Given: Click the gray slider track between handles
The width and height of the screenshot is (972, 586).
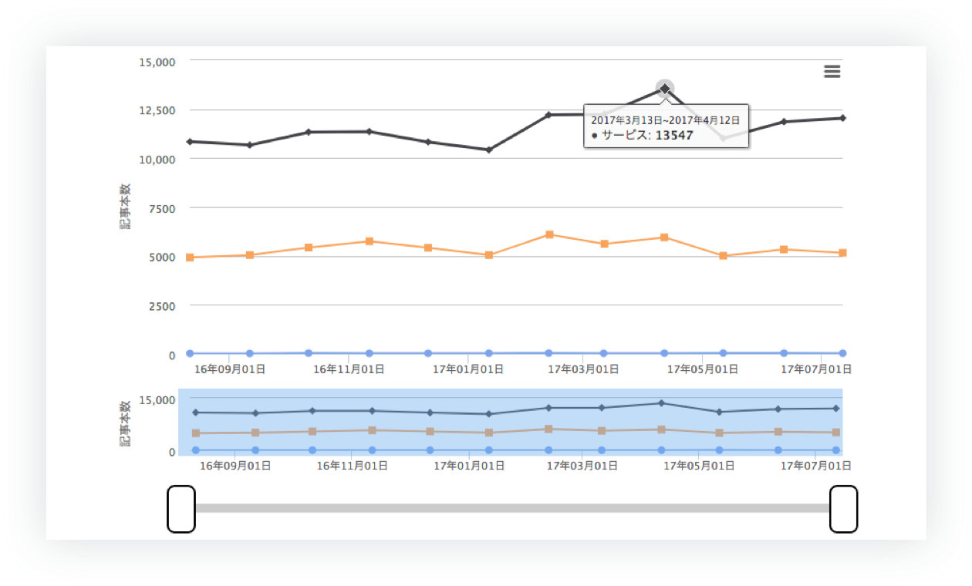Looking at the screenshot, I should click(x=512, y=508).
